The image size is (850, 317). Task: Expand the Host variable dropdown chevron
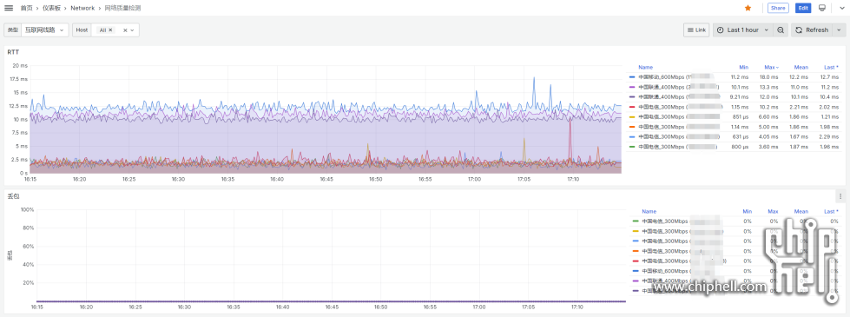click(x=132, y=30)
